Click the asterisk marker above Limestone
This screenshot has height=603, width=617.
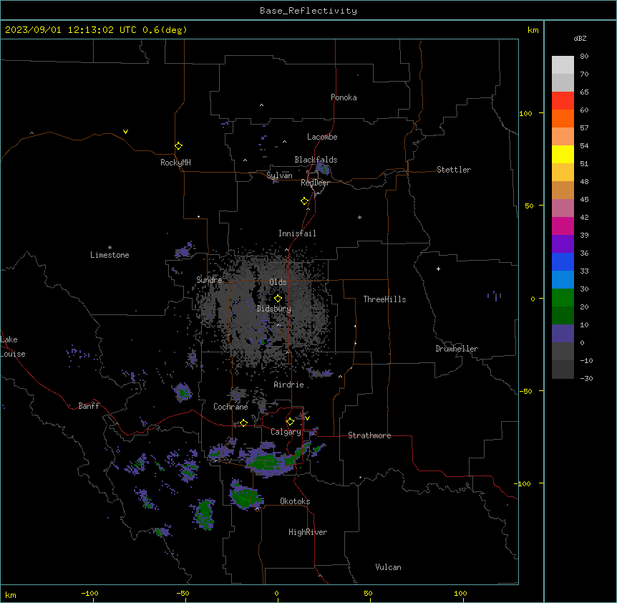pos(110,248)
